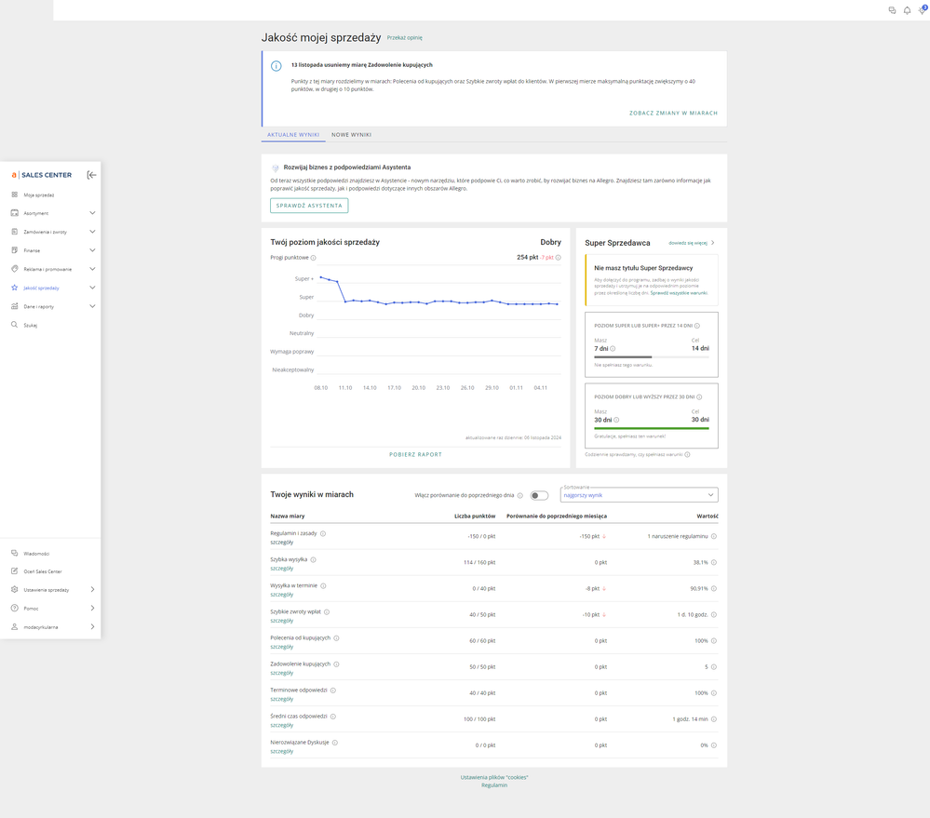Viewport: 930px width, 818px height.
Task: Click info icon next to Nierozwiązane Dyskusje
Action: coord(335,743)
